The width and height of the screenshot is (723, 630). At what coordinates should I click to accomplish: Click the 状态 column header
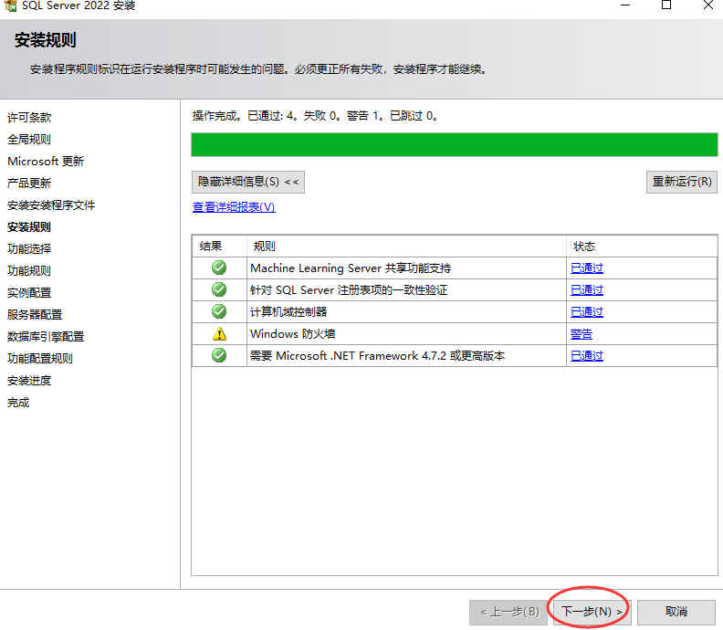pos(642,247)
